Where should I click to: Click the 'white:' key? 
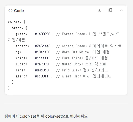(21, 58)
